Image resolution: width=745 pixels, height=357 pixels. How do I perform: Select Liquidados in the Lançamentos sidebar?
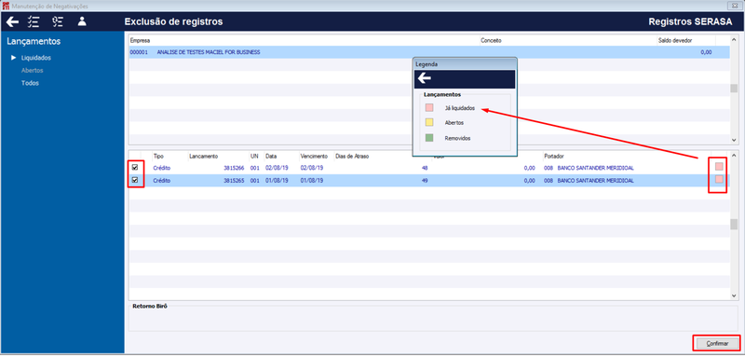pos(36,58)
